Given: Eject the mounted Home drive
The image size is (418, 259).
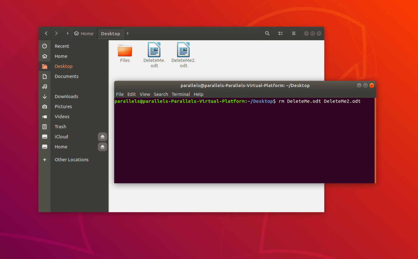Looking at the screenshot, I should click(102, 147).
